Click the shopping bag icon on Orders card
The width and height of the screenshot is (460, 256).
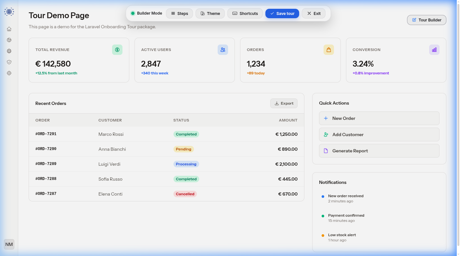(x=329, y=50)
